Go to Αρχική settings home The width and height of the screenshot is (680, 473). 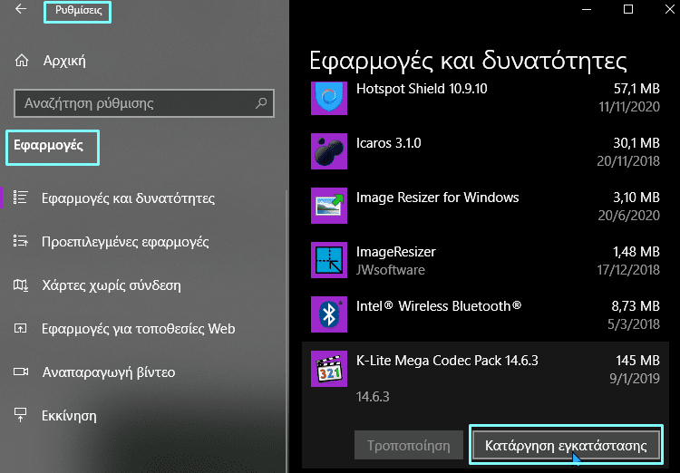pos(64,61)
